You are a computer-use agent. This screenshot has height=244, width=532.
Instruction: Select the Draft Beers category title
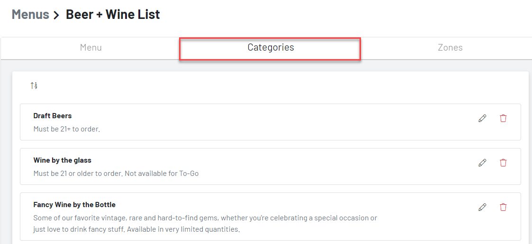53,115
